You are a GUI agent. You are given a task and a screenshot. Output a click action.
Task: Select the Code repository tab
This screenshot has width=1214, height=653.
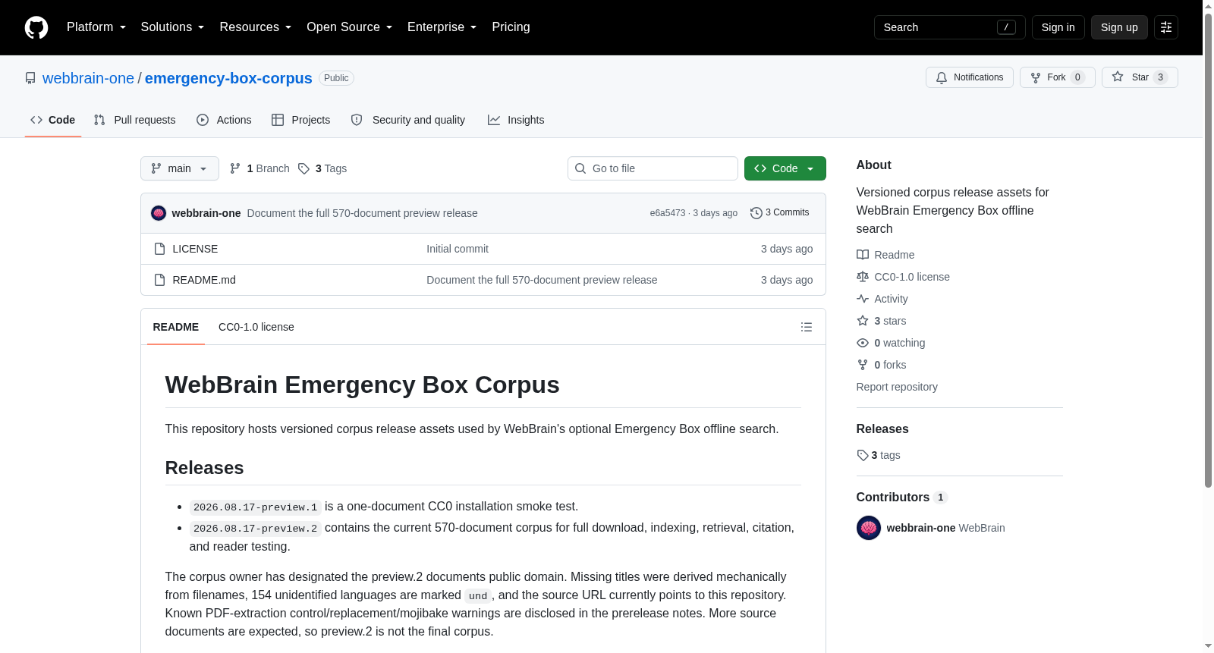coord(53,120)
